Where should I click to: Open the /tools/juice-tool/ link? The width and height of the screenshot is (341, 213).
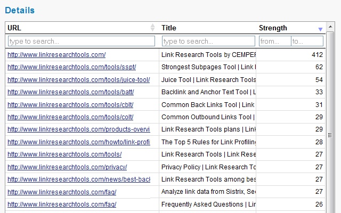coord(79,80)
